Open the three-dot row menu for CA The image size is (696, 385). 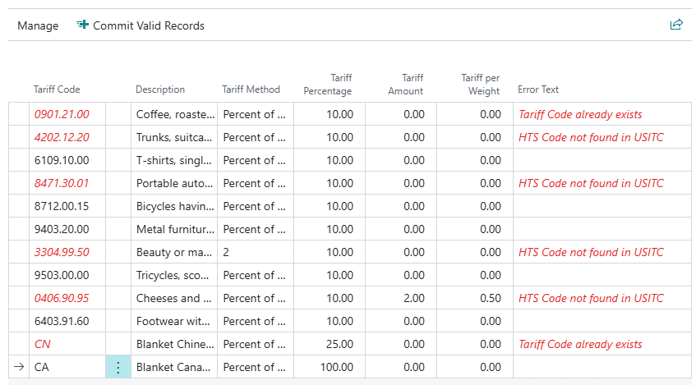pyautogui.click(x=118, y=368)
